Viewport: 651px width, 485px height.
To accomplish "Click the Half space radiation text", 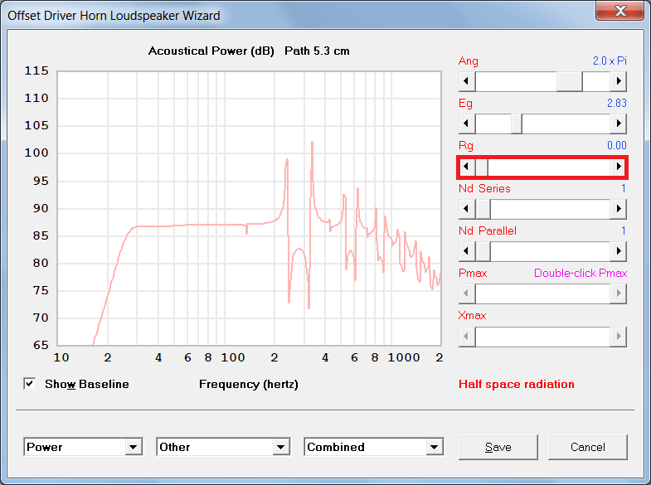I will point(517,384).
